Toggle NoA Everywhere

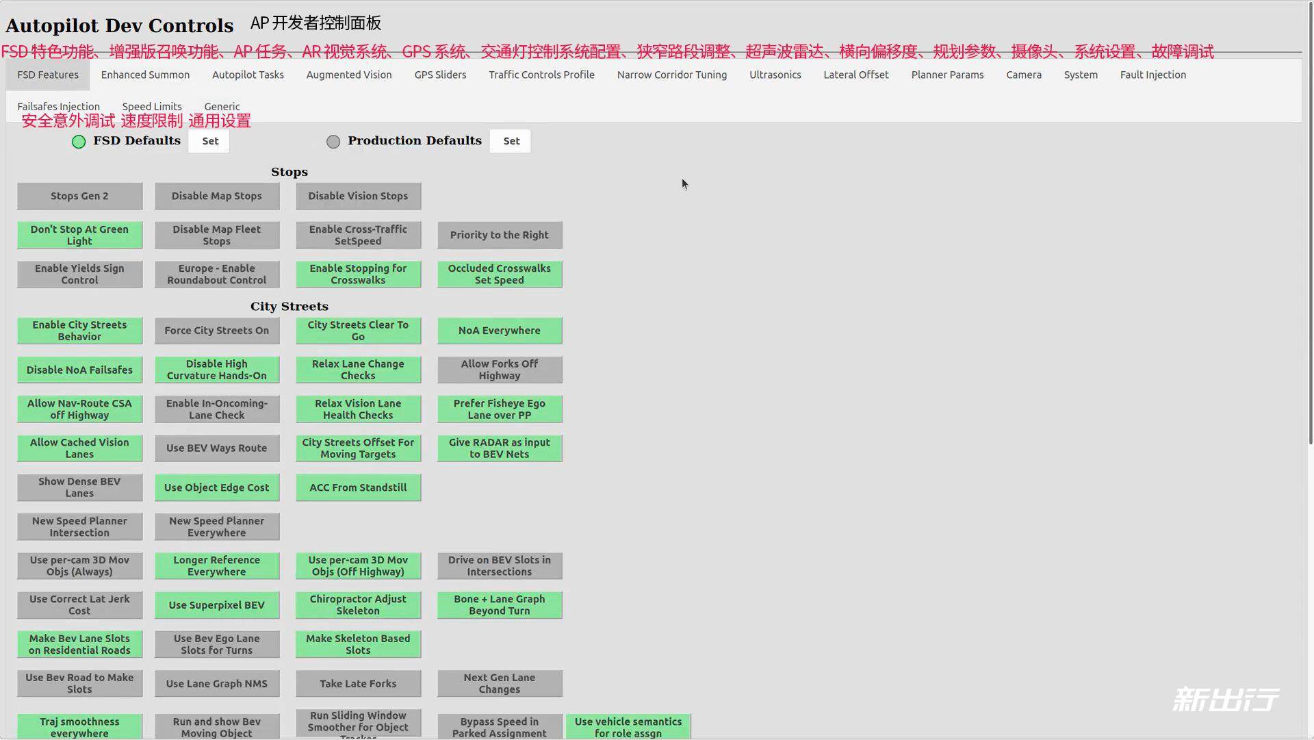[500, 331]
